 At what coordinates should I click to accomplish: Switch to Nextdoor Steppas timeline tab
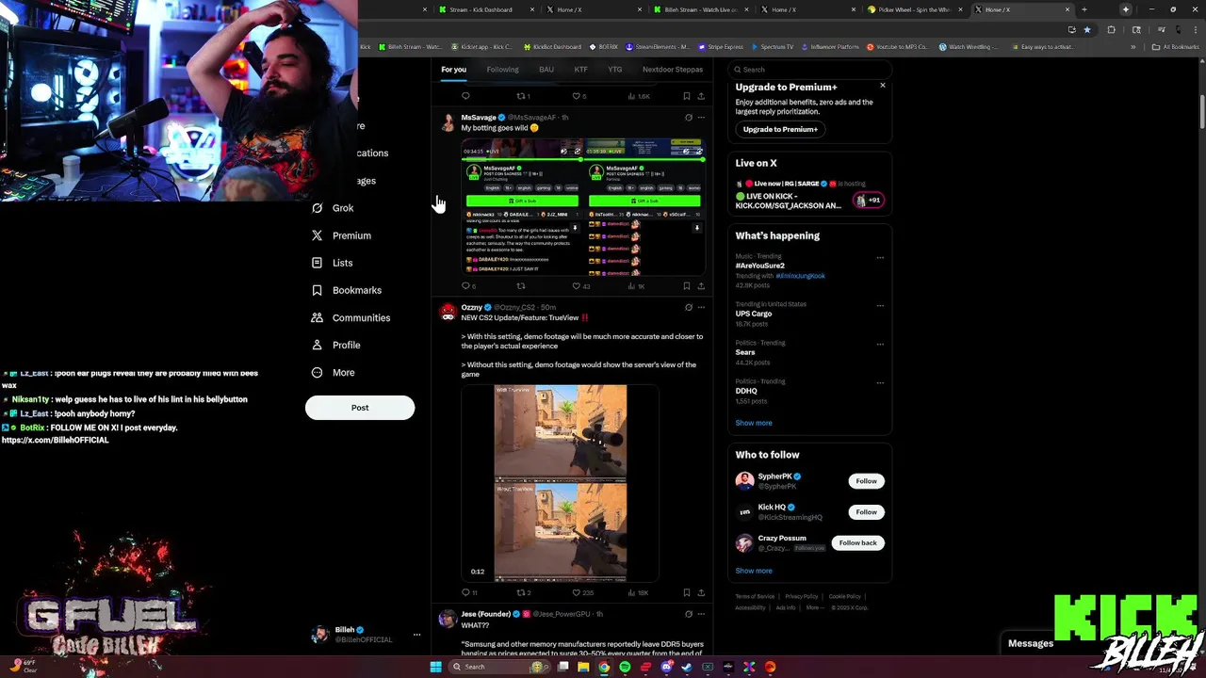pos(673,70)
